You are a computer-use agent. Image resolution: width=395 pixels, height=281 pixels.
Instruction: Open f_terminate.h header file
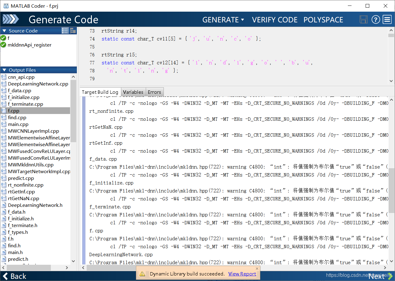point(23,226)
